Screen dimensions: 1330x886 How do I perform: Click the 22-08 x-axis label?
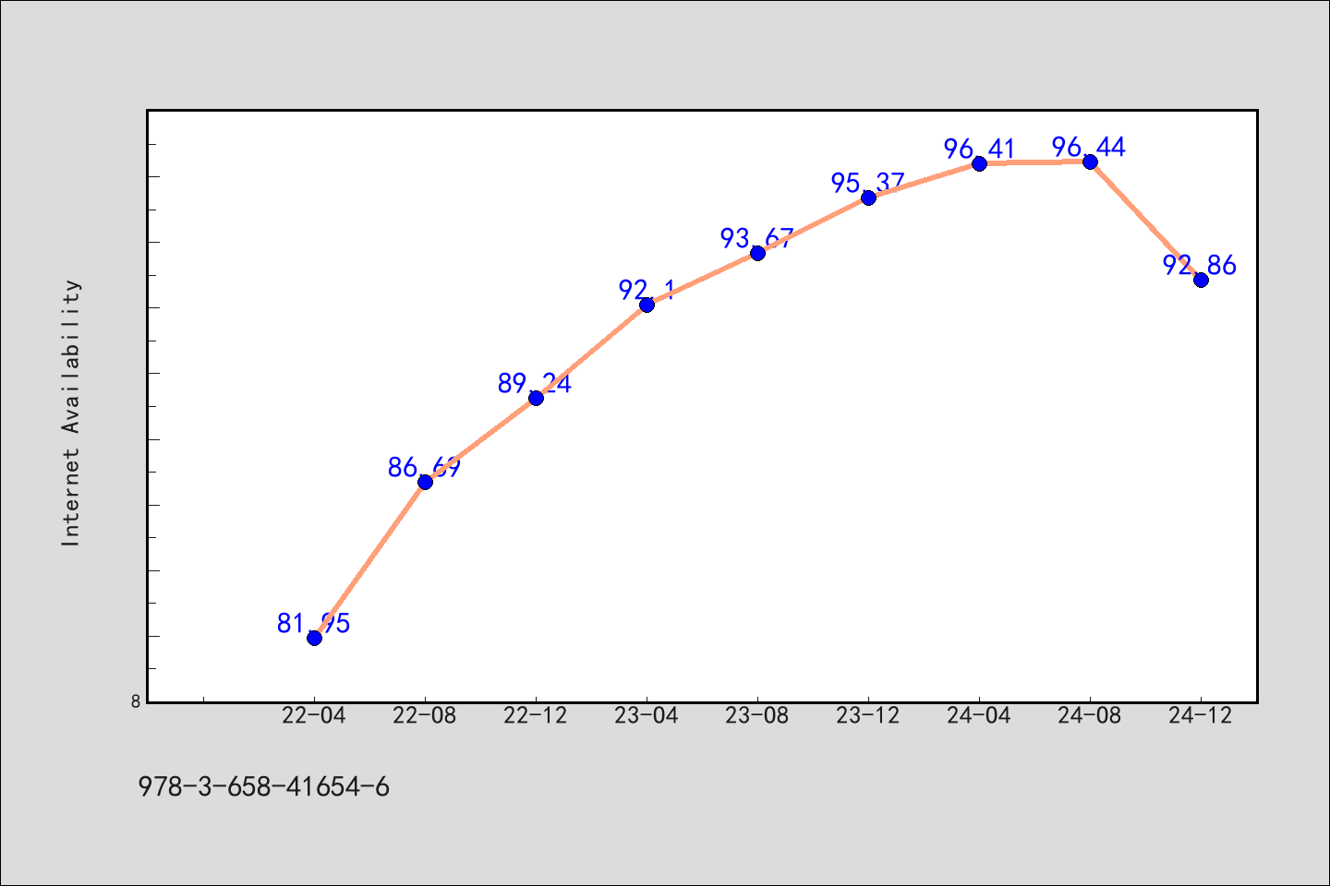pyautogui.click(x=425, y=716)
